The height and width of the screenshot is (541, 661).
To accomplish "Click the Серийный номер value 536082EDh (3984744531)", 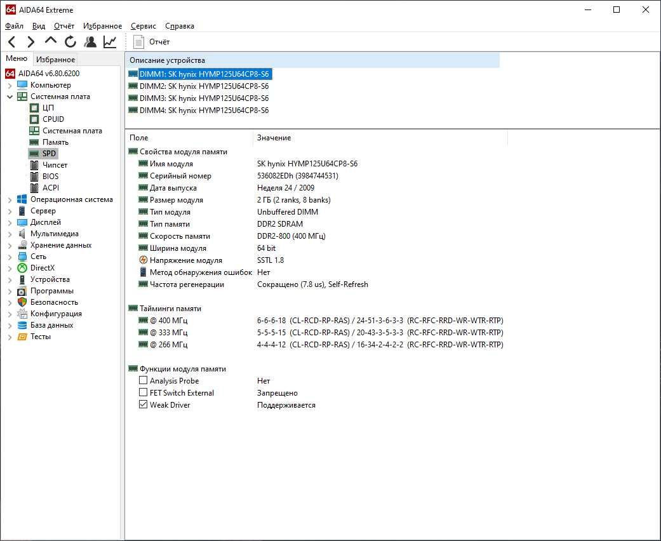I will [298, 176].
